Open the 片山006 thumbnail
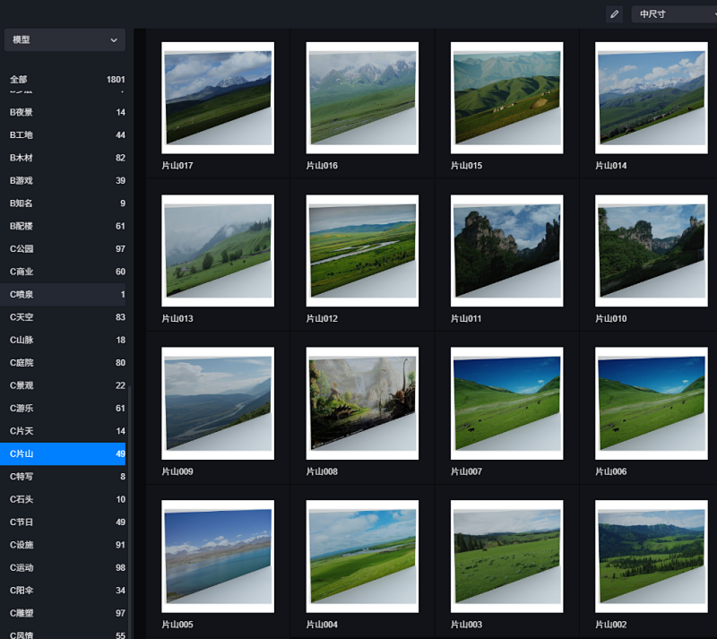 [652, 403]
